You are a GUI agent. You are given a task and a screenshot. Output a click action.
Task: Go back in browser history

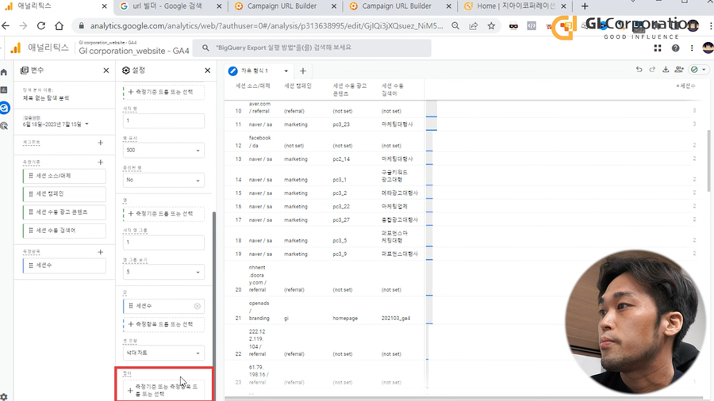pyautogui.click(x=6, y=26)
